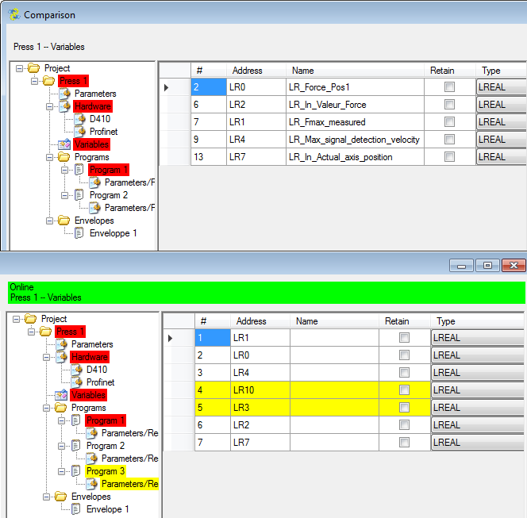Collapse Hardware node in Online tree
Viewport: 527px width, 518px height.
(46, 358)
